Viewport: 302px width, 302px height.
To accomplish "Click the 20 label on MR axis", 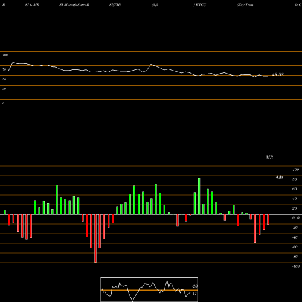I will click(x=295, y=208).
